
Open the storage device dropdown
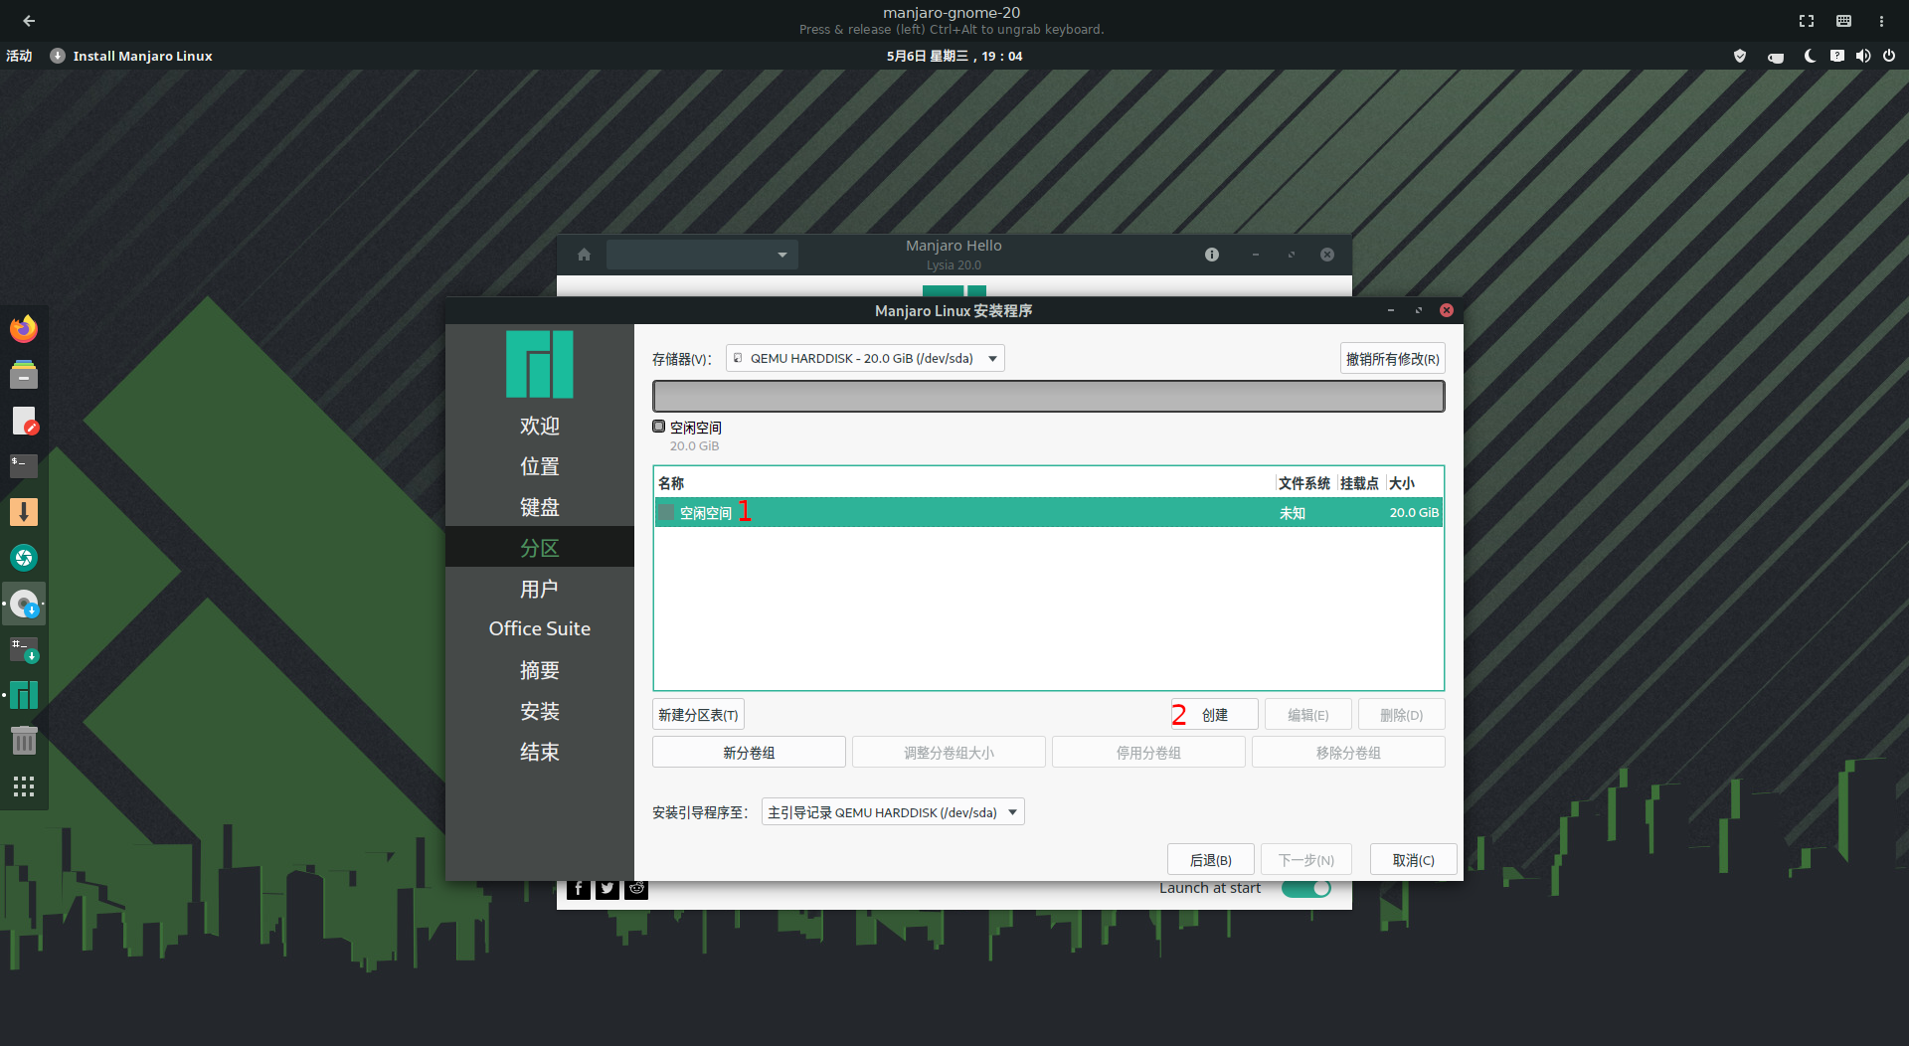865,358
